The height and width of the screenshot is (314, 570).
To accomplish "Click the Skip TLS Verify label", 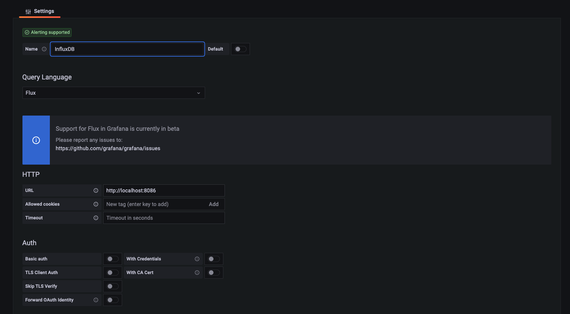I will click(41, 286).
